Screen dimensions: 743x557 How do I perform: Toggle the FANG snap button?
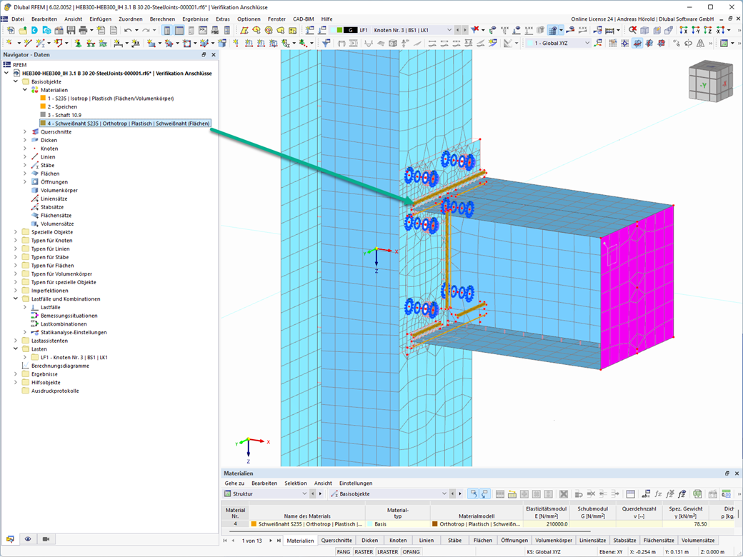click(344, 552)
